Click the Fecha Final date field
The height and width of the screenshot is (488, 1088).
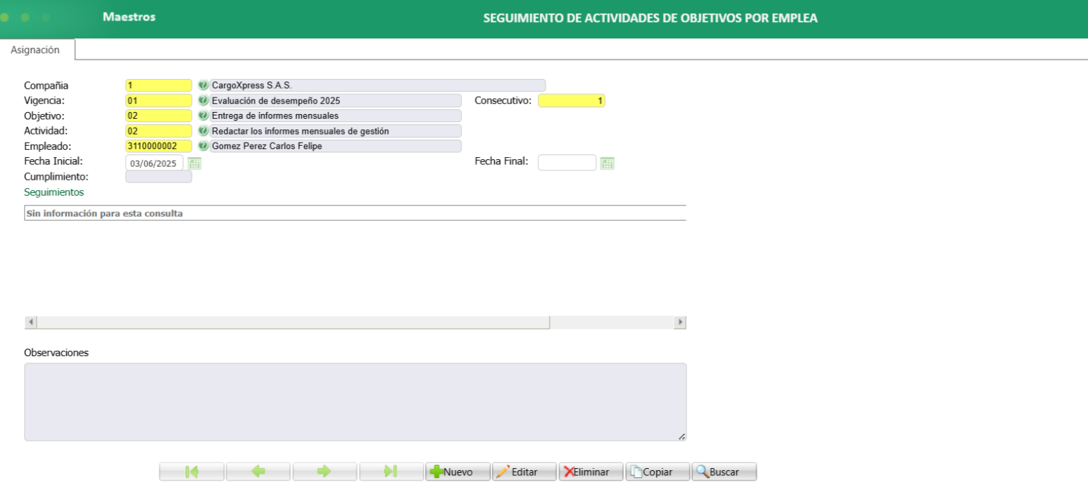pos(567,162)
